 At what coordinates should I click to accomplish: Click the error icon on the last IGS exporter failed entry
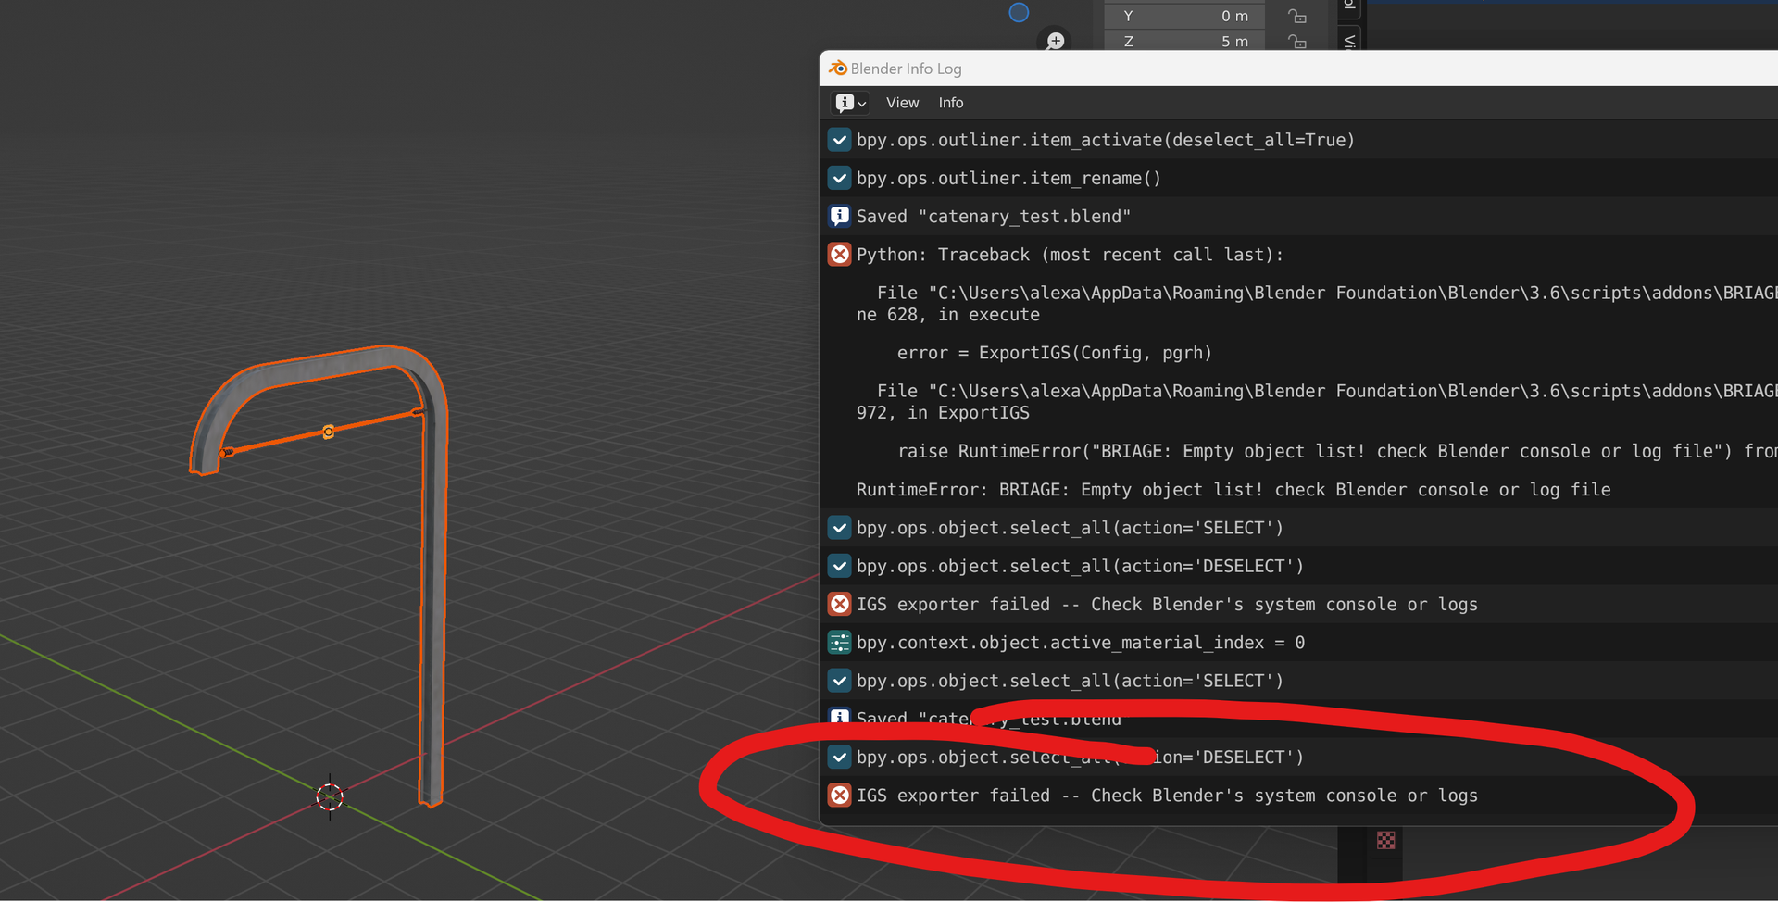point(839,796)
